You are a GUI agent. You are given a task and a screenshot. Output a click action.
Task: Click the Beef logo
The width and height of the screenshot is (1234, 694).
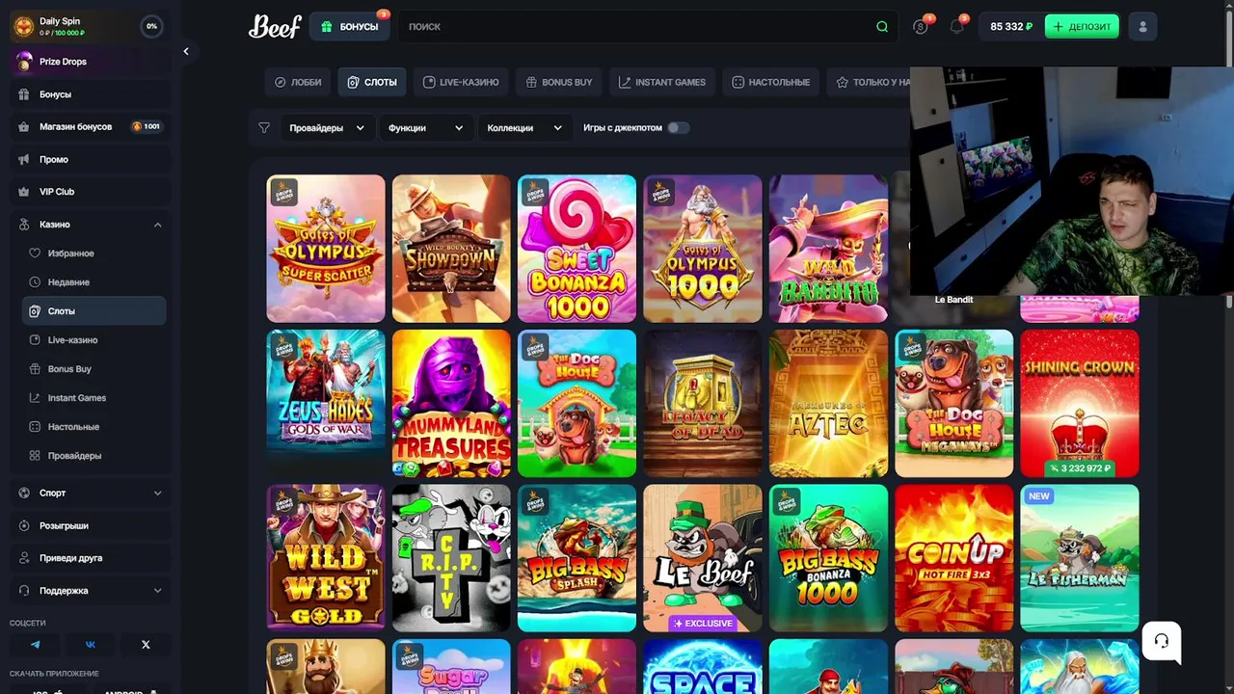pos(275,26)
